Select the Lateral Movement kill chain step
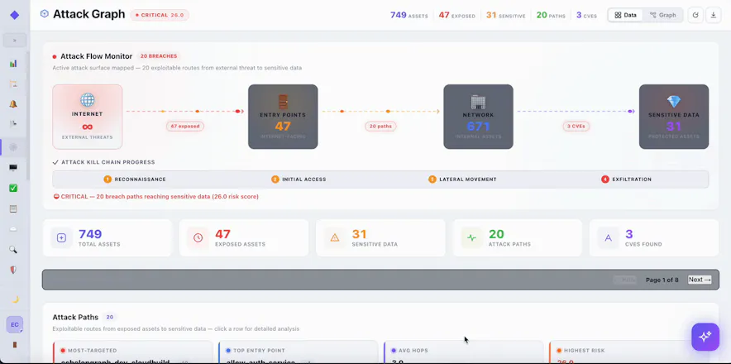 click(462, 180)
